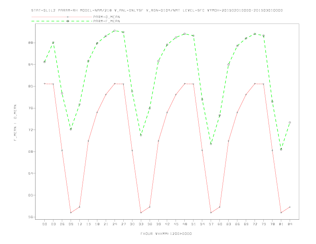The image size is (316, 244).
Task: Click x-axis tick label 48
Action: [185, 224]
